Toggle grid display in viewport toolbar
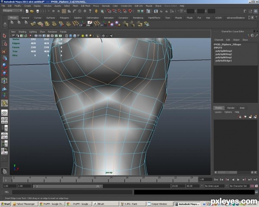The width and height of the screenshot is (259, 207). click(x=36, y=36)
